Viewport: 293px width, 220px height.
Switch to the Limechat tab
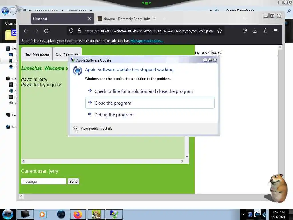click(x=62, y=19)
